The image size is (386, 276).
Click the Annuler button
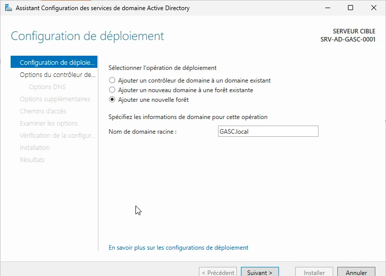click(x=356, y=272)
